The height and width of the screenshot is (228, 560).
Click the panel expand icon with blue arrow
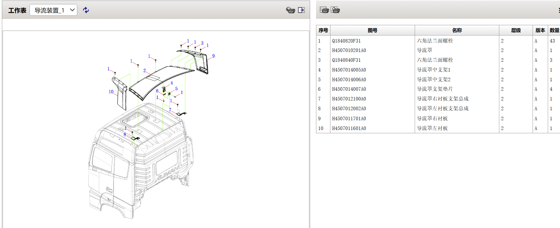301,10
